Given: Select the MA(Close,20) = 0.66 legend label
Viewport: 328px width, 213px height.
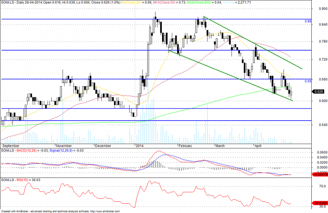Looking at the screenshot, I should (136, 3).
